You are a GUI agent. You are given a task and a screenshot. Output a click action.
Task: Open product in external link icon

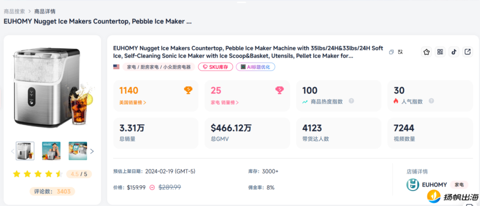point(468,52)
